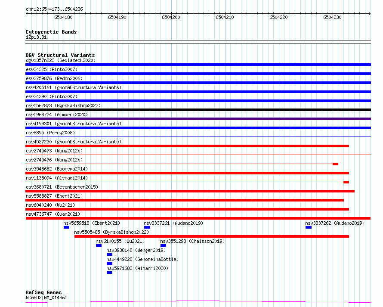383x307 pixels.
Task: Click the red block on nsv1138094 line
Action: point(346,182)
